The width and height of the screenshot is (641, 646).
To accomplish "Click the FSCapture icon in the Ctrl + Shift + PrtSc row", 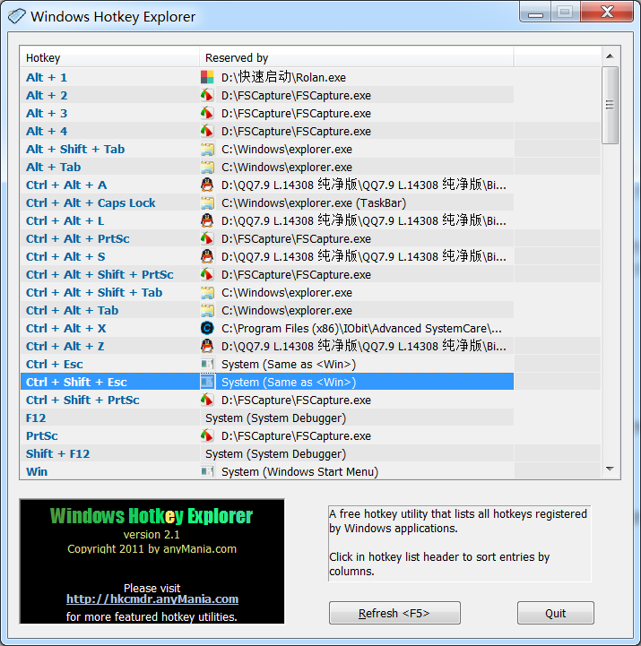I will pyautogui.click(x=207, y=400).
